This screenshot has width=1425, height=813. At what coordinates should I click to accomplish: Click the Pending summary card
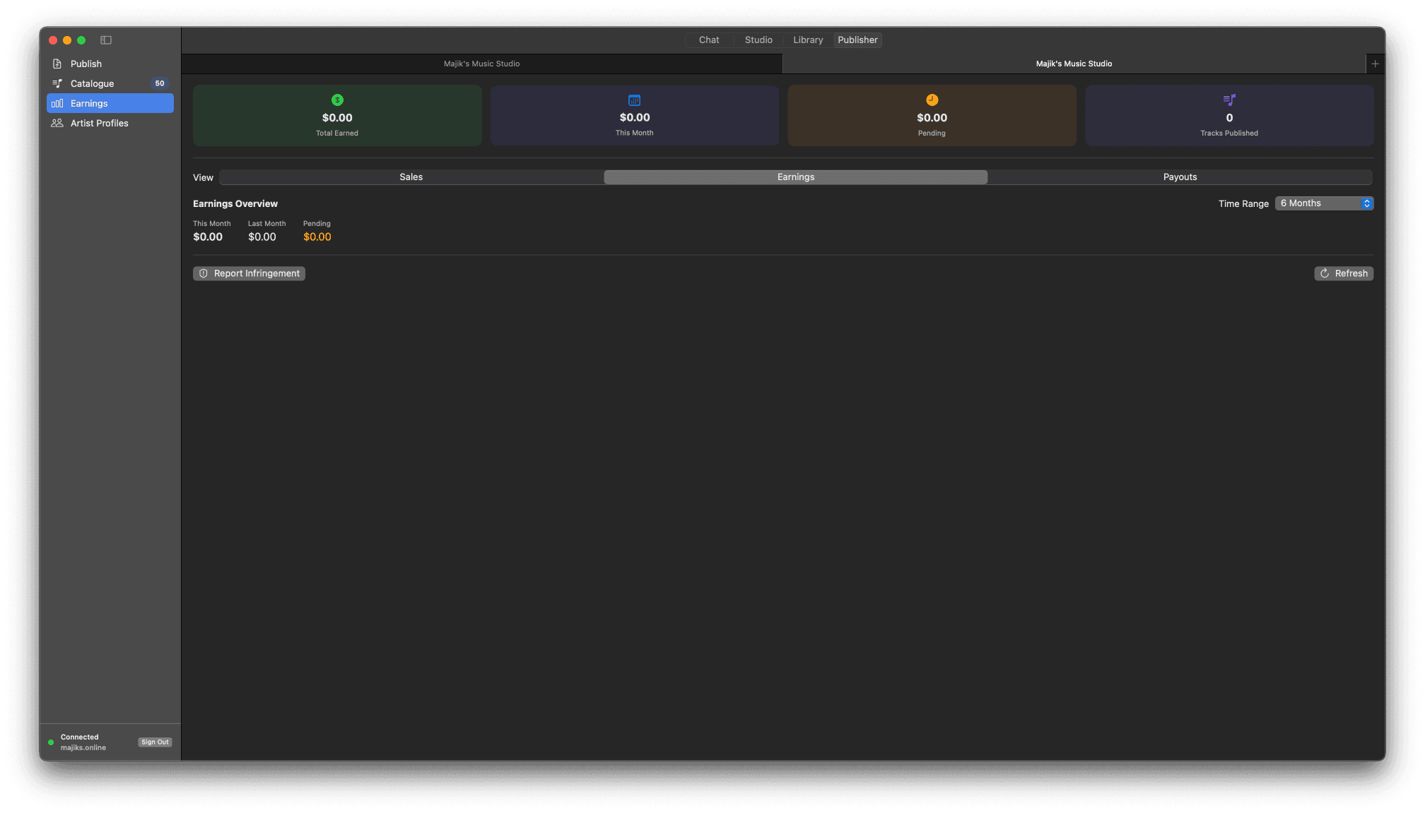[x=932, y=116]
